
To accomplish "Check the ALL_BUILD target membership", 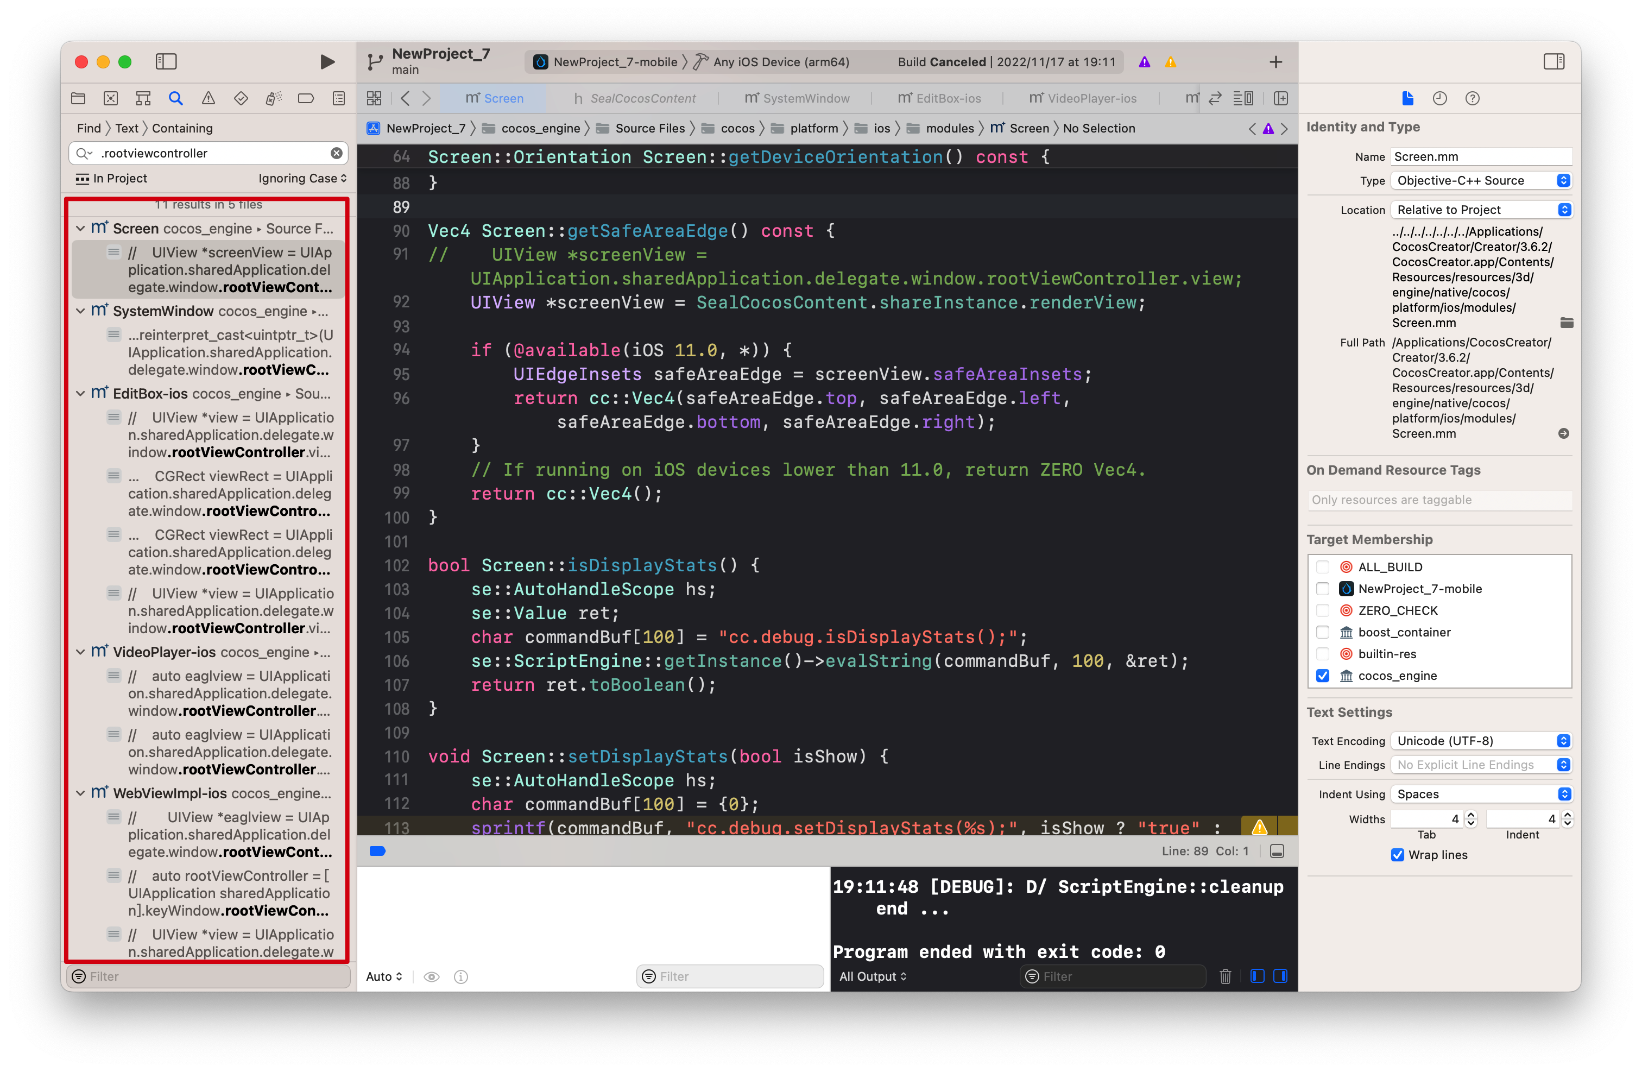I will [x=1323, y=567].
